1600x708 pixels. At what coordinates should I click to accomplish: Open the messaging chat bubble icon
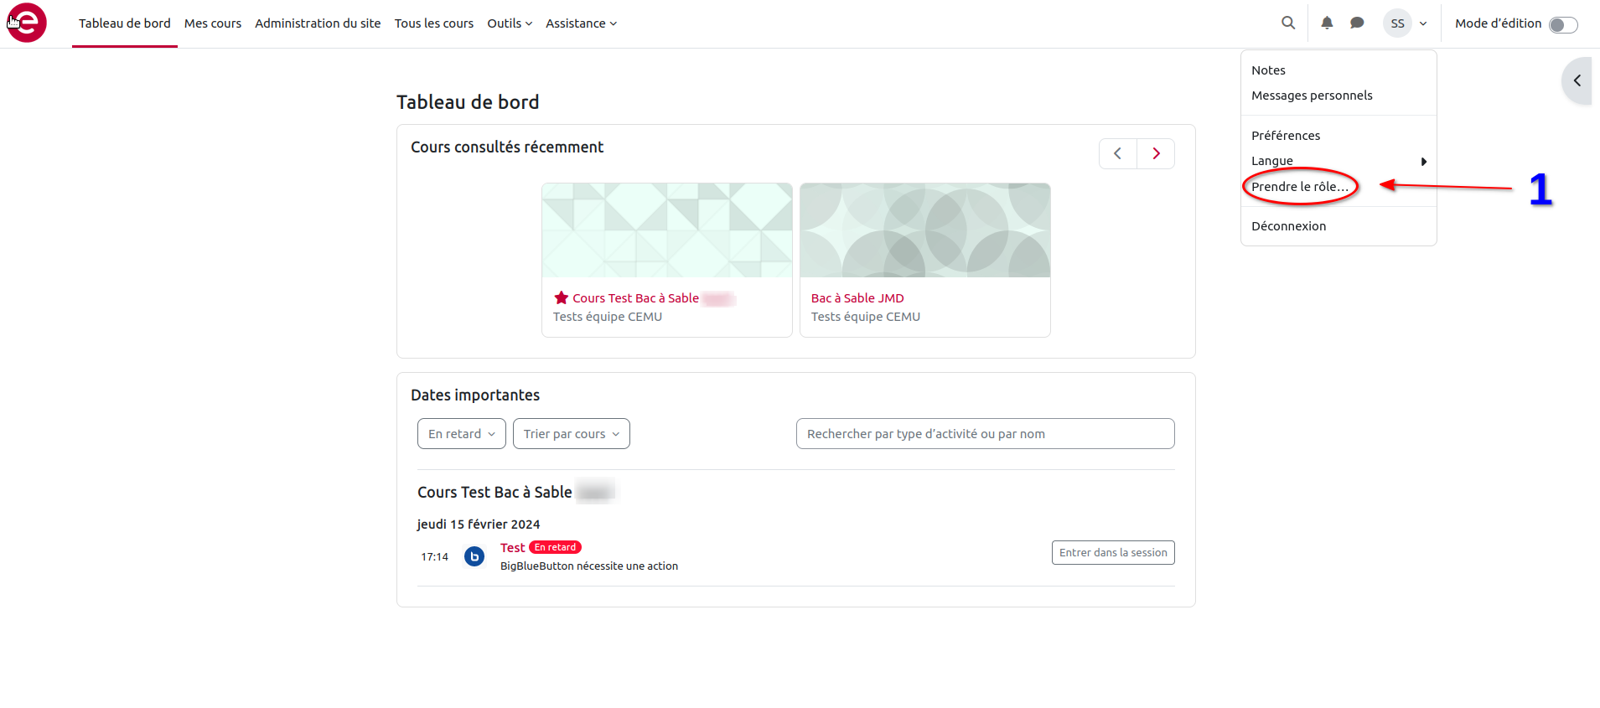1357,23
